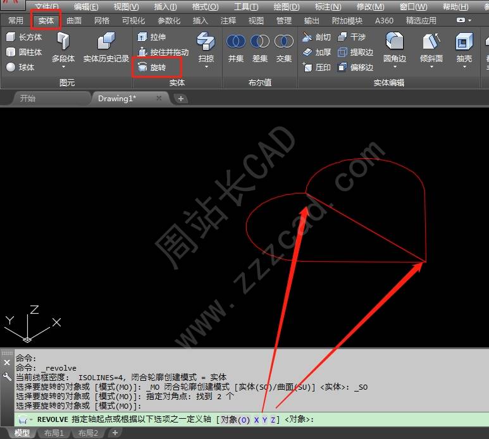489x439 pixels.
Task: Select the Sphere (球体) tool
Action: tap(20, 67)
